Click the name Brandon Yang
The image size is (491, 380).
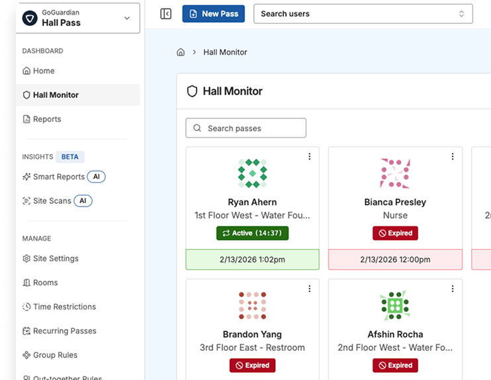tap(252, 334)
